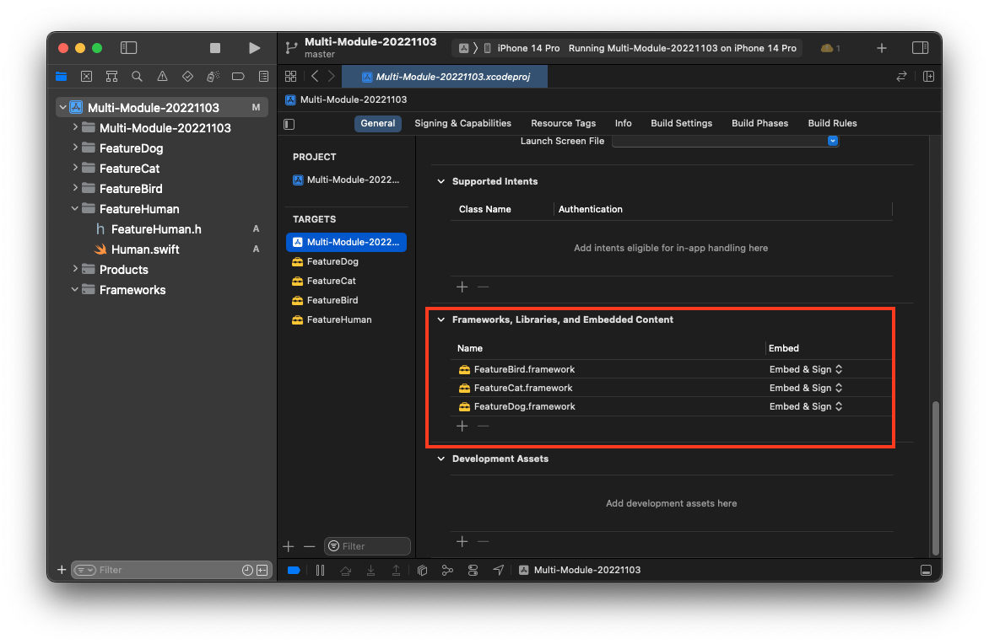Open the Symbol navigator
The height and width of the screenshot is (644, 989).
pos(111,76)
